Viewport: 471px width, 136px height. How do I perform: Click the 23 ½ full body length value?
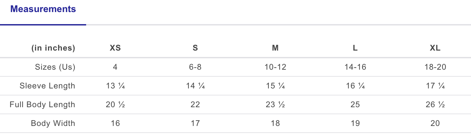(275, 105)
